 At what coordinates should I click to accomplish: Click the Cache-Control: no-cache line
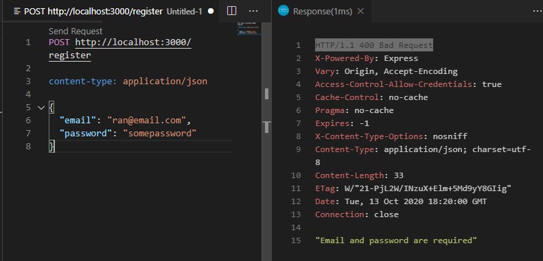pyautogui.click(x=371, y=97)
